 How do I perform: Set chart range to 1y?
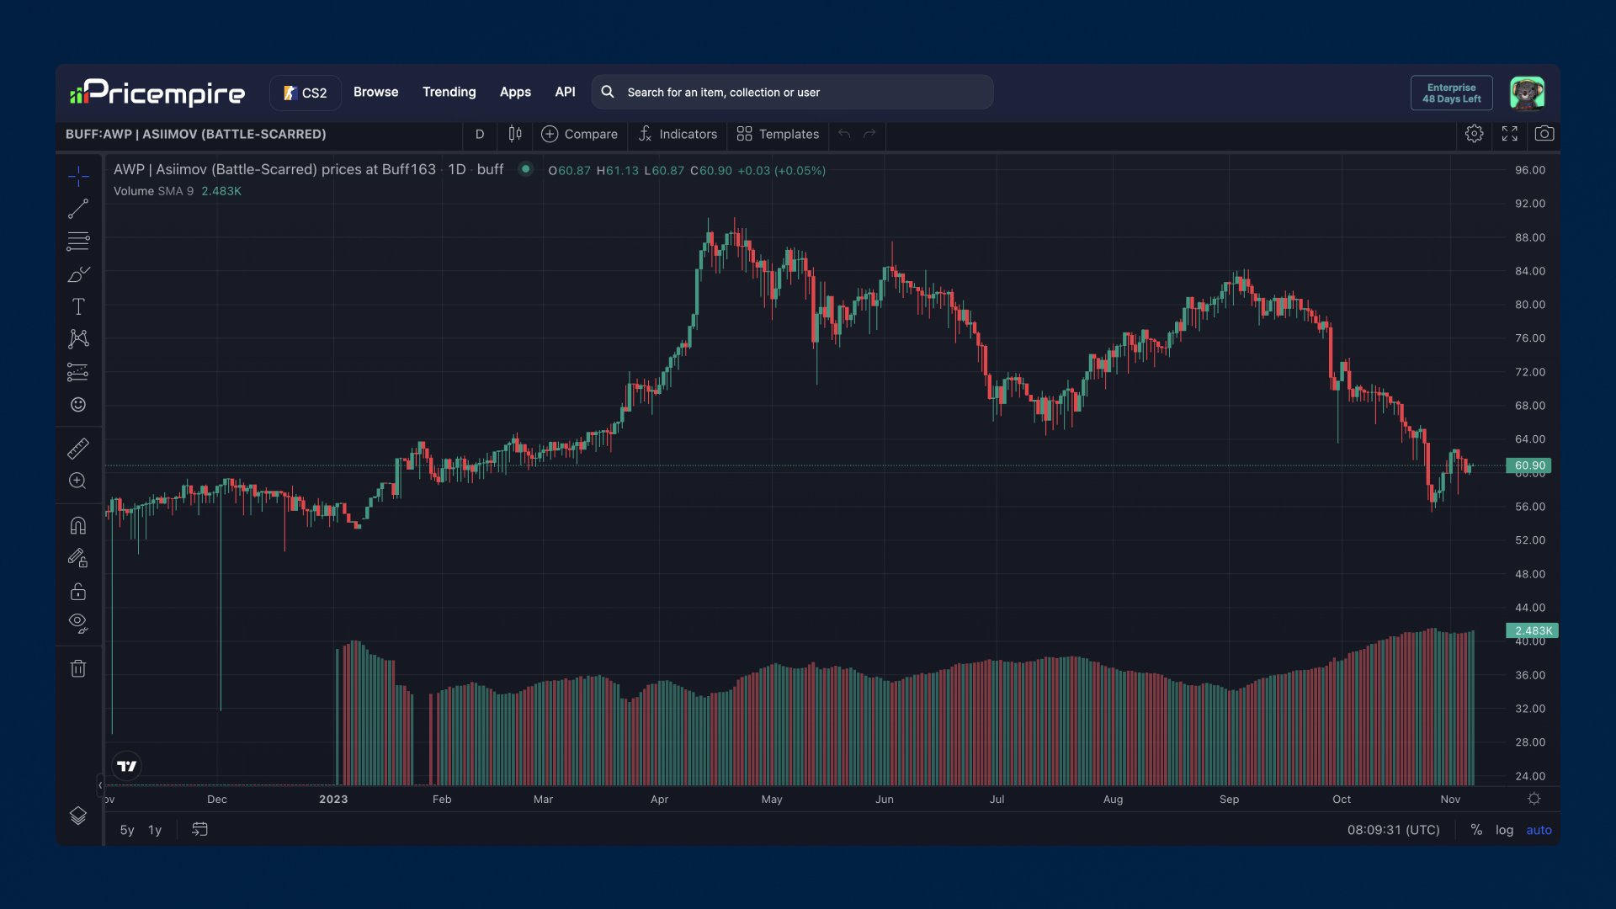tap(155, 830)
